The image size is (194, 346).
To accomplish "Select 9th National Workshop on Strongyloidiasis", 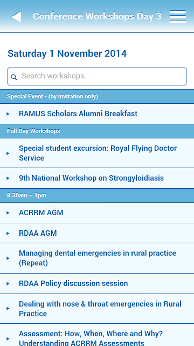I will tap(97, 178).
